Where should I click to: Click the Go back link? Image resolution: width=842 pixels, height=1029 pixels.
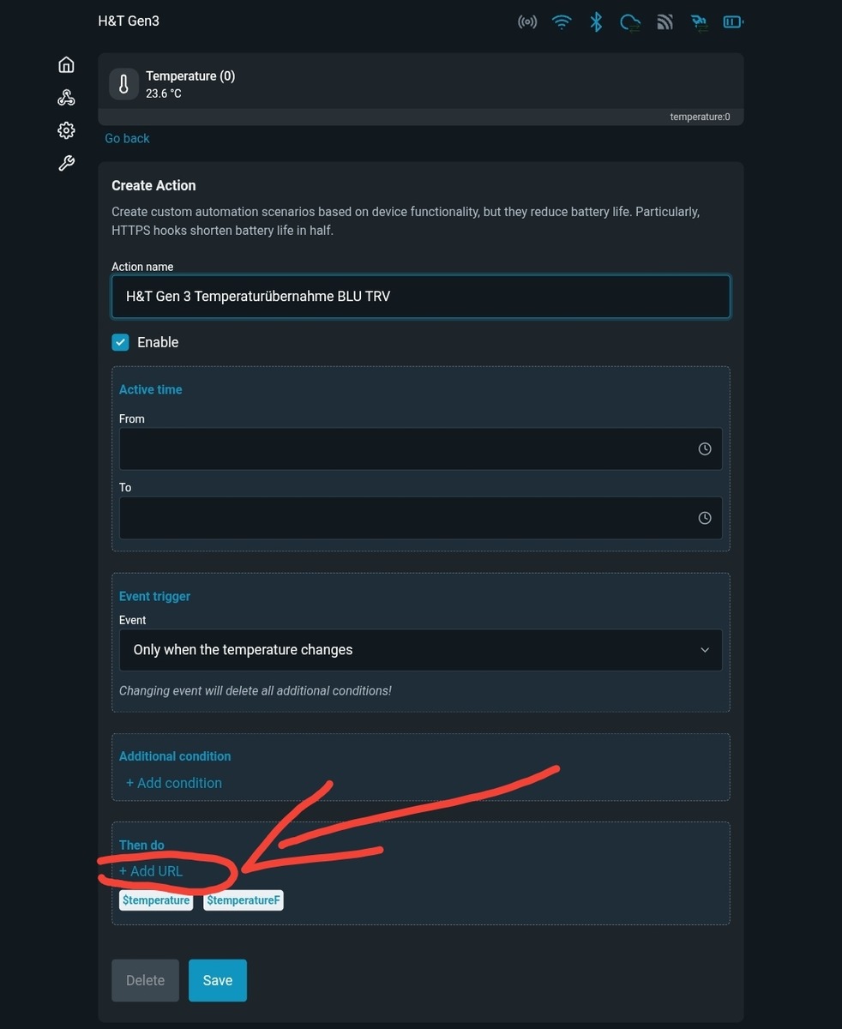coord(127,138)
